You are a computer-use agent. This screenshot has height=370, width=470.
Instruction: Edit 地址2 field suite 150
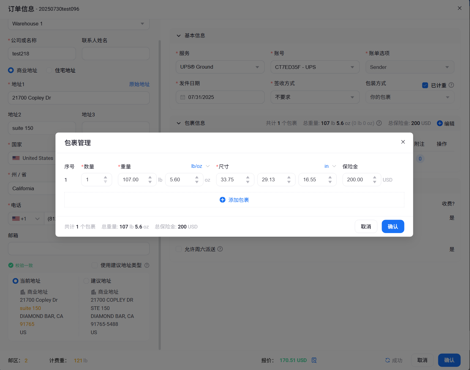(x=42, y=128)
